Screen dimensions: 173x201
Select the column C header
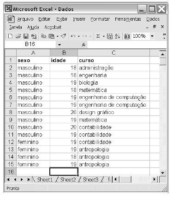[113, 53]
